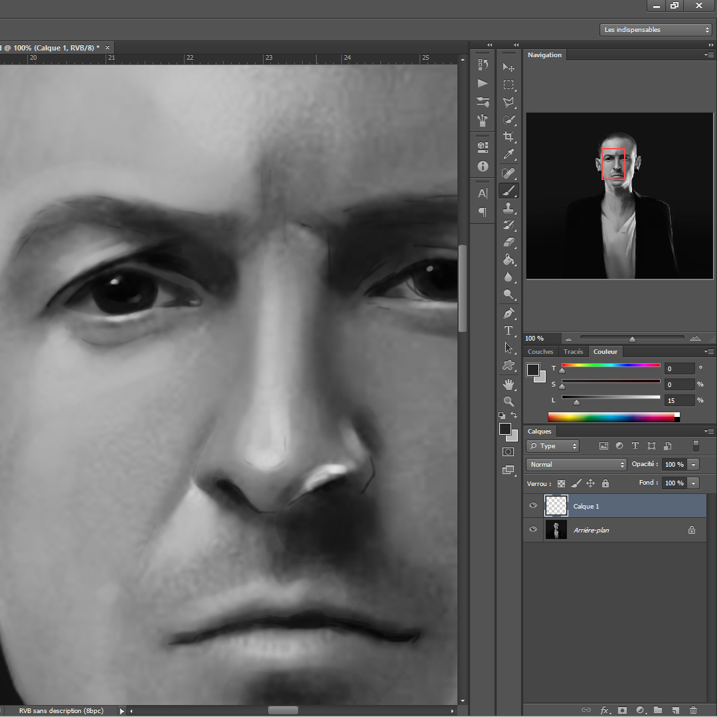Choose the Pen tool
The width and height of the screenshot is (717, 717).
pos(509,313)
